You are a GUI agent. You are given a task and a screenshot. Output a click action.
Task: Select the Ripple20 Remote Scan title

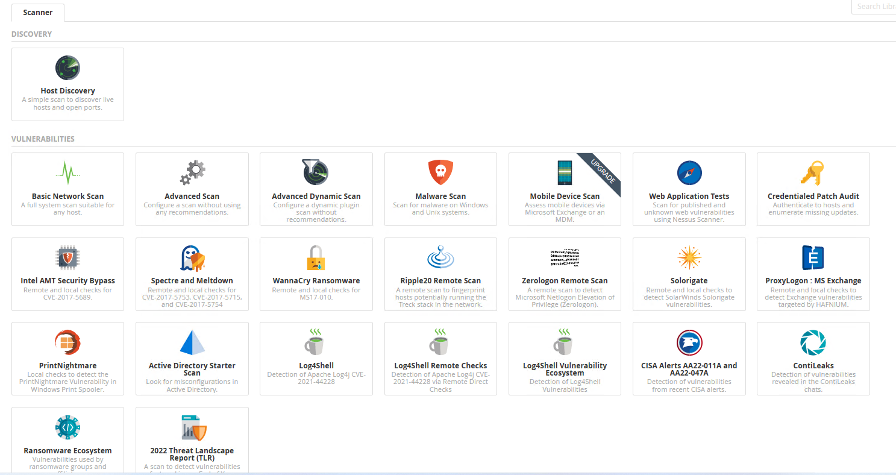pyautogui.click(x=440, y=281)
